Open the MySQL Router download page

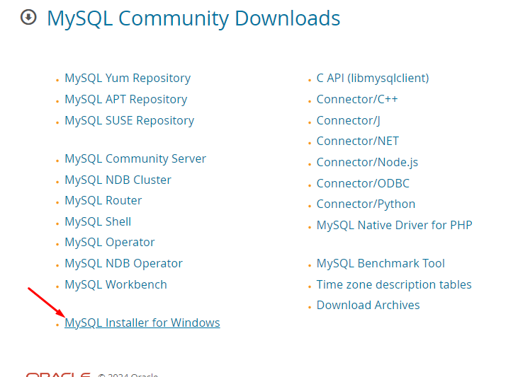[103, 201]
